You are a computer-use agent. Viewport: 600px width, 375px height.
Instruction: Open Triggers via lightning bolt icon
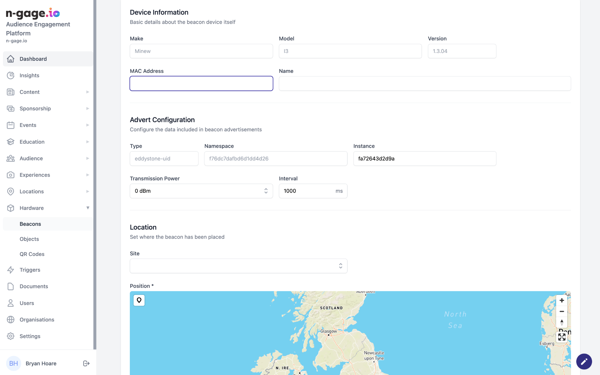pyautogui.click(x=11, y=270)
